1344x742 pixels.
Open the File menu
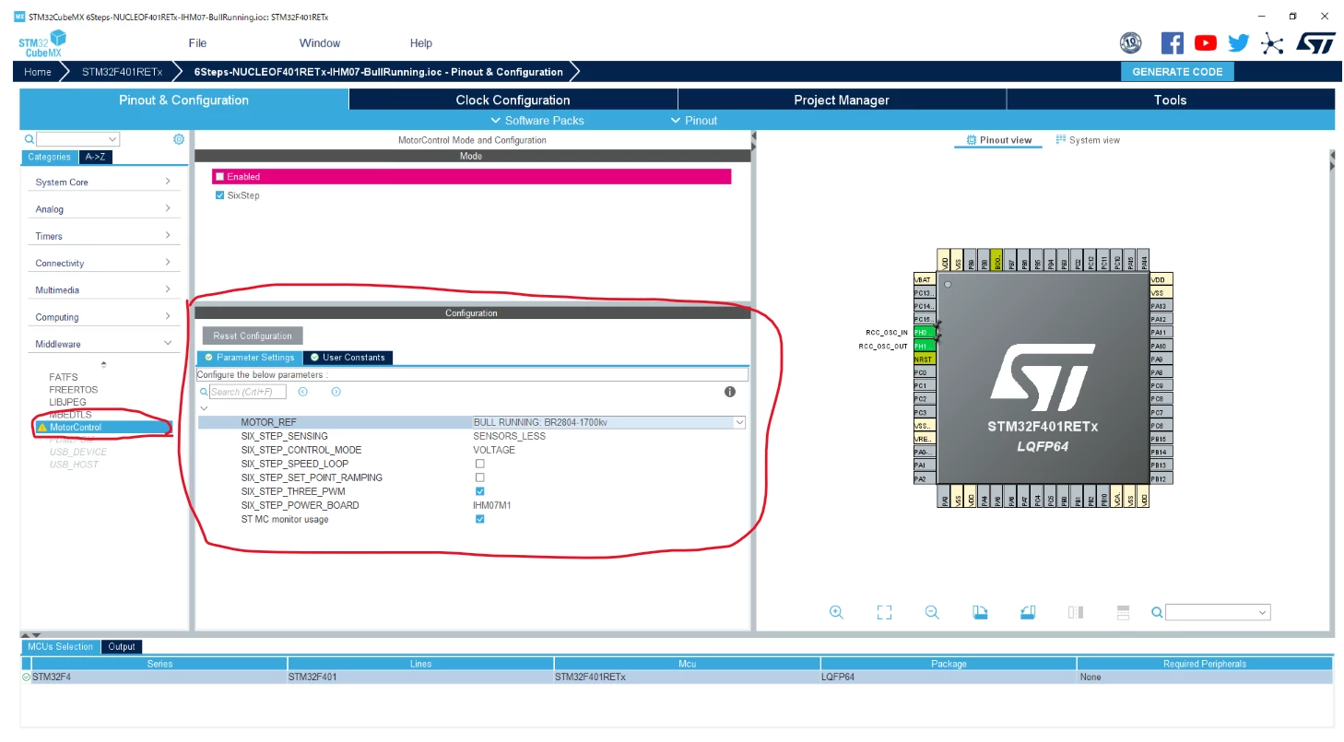pos(197,43)
